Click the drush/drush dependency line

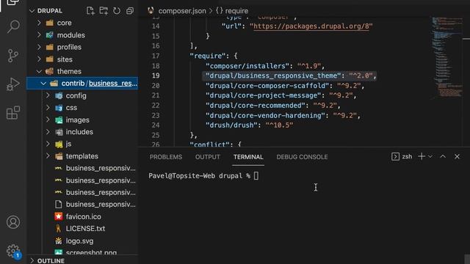point(249,125)
